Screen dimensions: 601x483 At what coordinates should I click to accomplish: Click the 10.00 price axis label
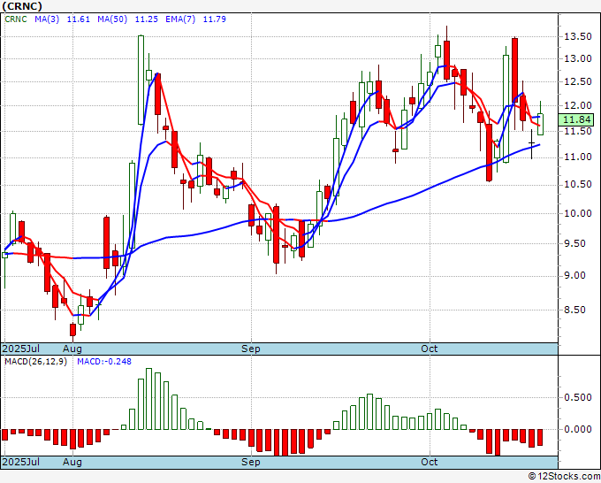coord(578,213)
